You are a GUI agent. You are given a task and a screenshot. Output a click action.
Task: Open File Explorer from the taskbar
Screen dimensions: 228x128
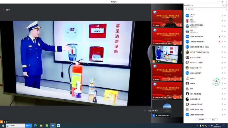point(41,125)
